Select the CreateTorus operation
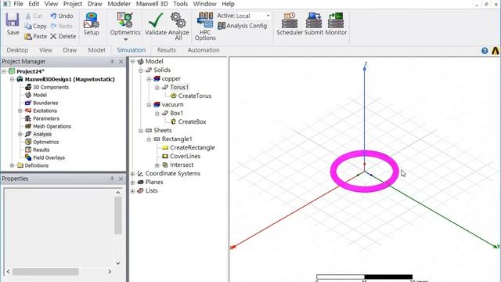501x282 pixels. click(x=195, y=96)
